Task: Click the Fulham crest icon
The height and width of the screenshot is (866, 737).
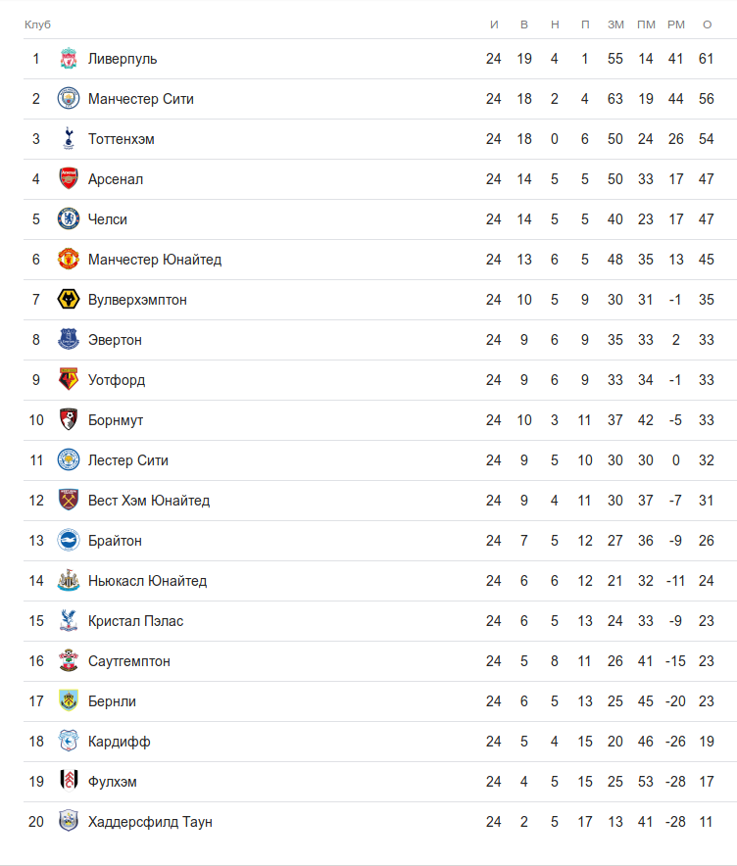Action: [68, 782]
